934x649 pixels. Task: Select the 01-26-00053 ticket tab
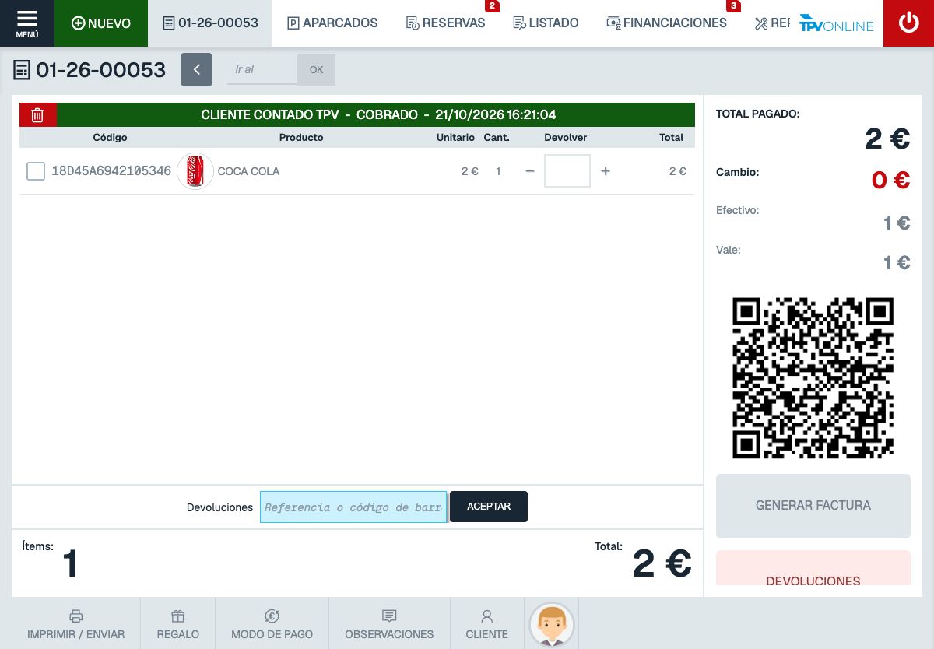coord(210,23)
